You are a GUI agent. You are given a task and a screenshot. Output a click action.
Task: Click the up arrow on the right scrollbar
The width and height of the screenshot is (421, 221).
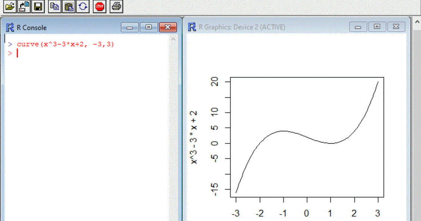(x=417, y=21)
